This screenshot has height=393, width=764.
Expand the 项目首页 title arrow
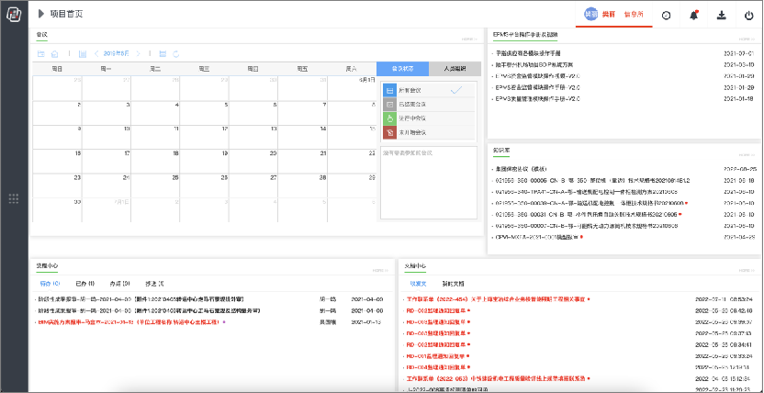coord(41,15)
